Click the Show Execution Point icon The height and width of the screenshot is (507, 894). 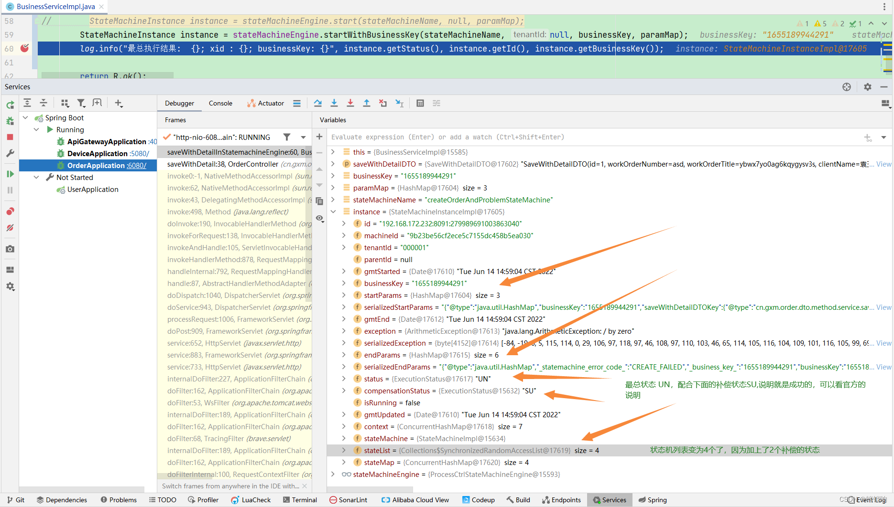pyautogui.click(x=297, y=103)
